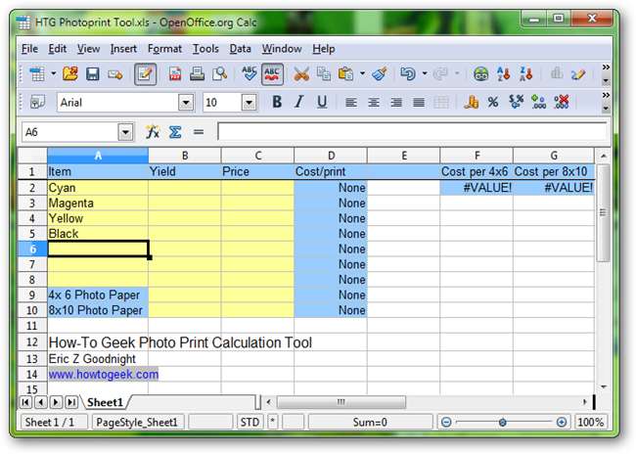Viewport: 636px width, 454px height.
Task: Click into the formula input line
Action: pos(412,132)
